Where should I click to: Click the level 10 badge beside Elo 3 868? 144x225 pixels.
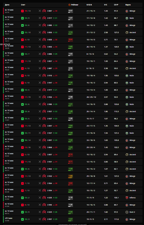click(44, 147)
